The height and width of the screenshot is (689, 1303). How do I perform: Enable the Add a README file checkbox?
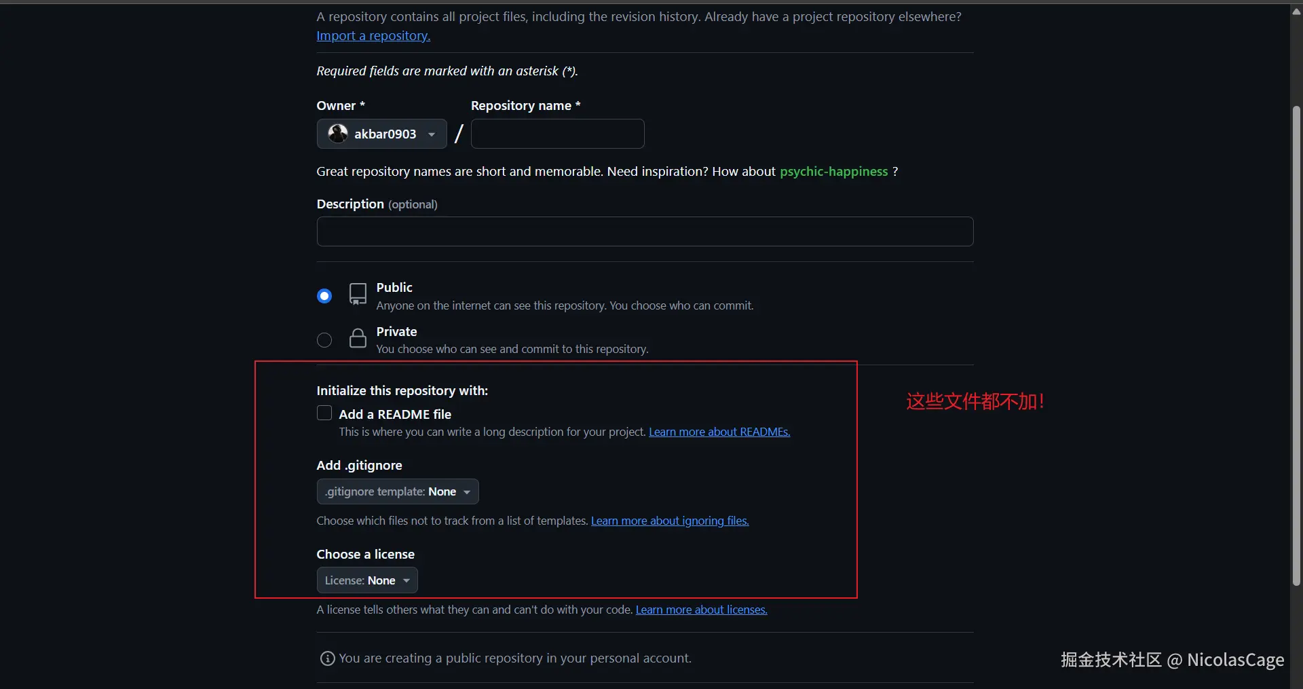click(x=324, y=413)
